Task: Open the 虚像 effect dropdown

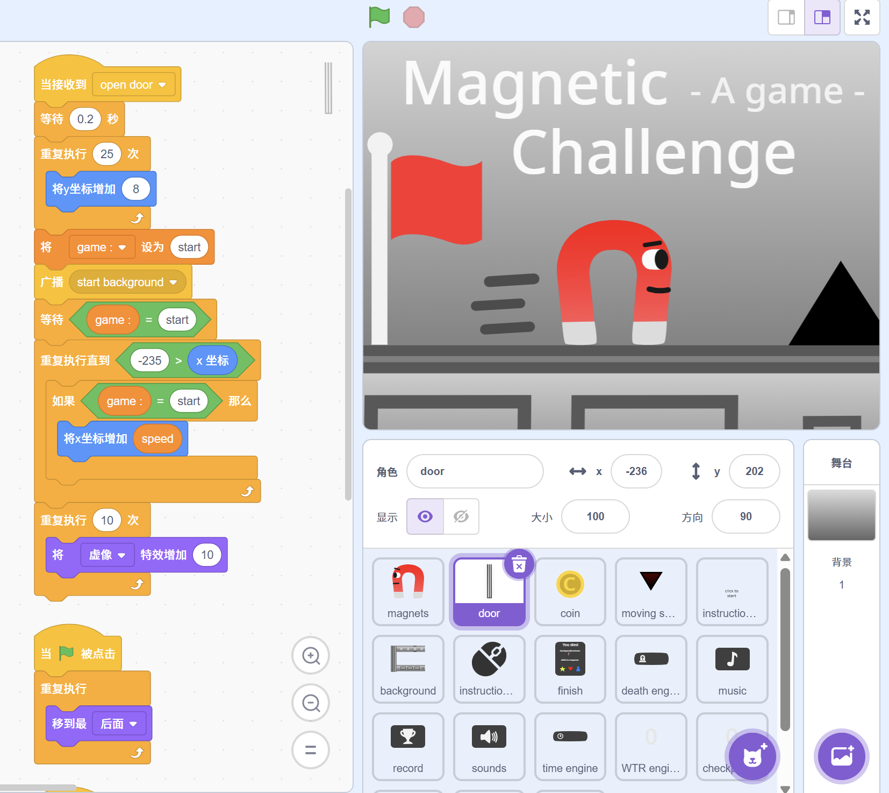Action: click(121, 555)
